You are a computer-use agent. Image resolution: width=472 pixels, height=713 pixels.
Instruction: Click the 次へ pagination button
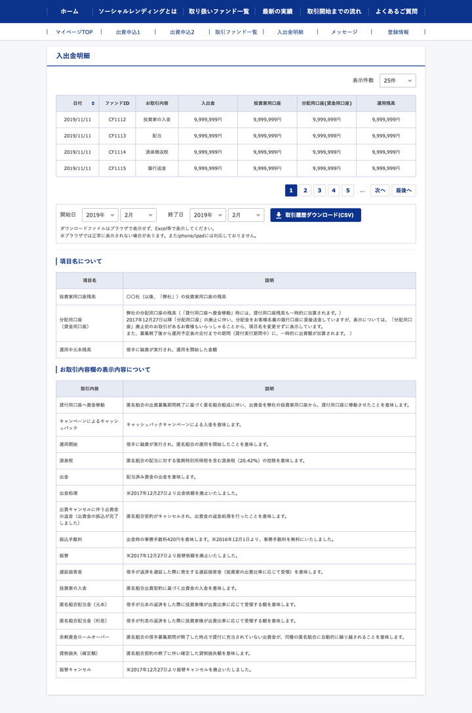click(380, 190)
